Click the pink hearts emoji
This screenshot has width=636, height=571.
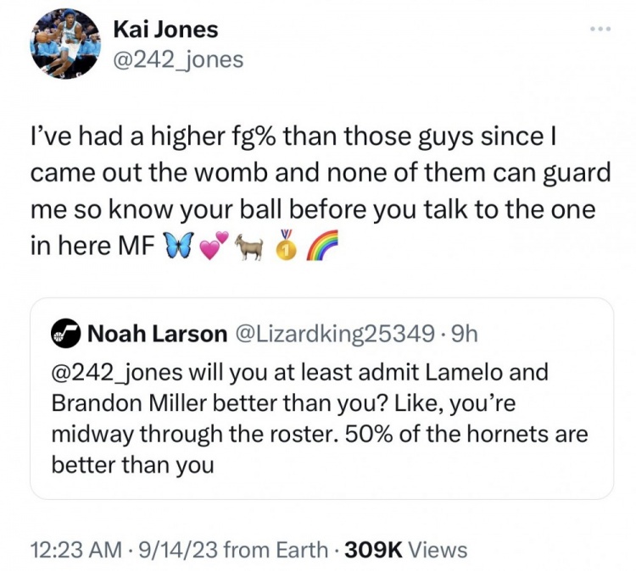click(215, 246)
